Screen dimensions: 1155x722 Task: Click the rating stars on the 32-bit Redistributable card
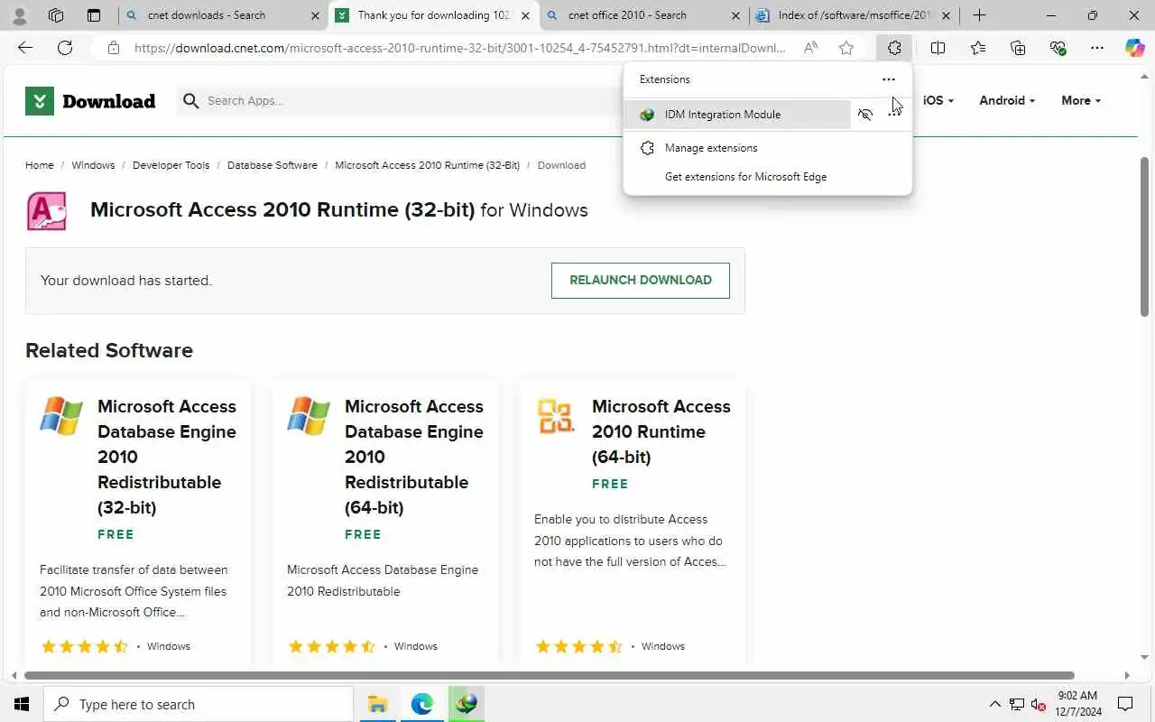(x=85, y=646)
